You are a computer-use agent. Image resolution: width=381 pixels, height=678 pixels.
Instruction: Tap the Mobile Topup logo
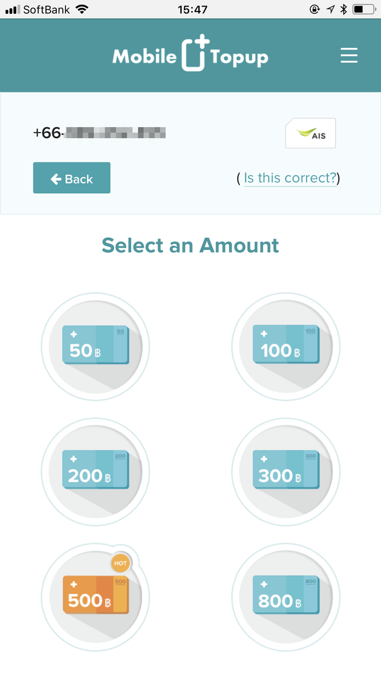(x=190, y=54)
